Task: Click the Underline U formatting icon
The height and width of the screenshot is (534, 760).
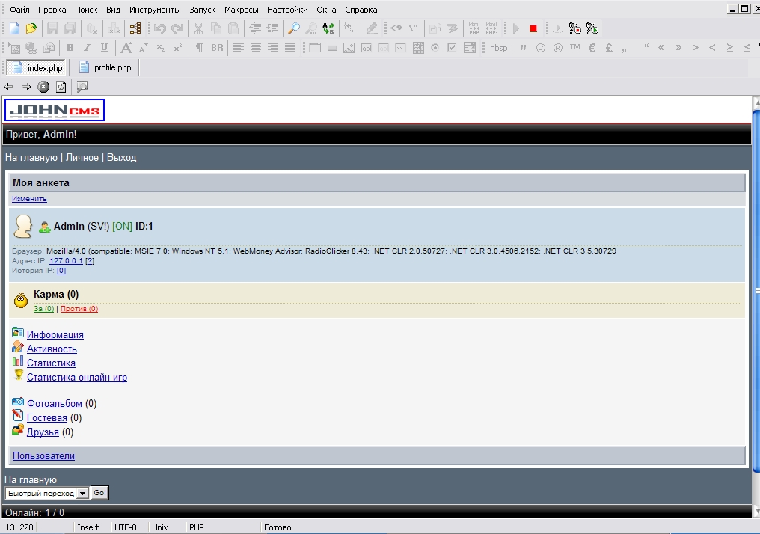Action: (x=104, y=47)
